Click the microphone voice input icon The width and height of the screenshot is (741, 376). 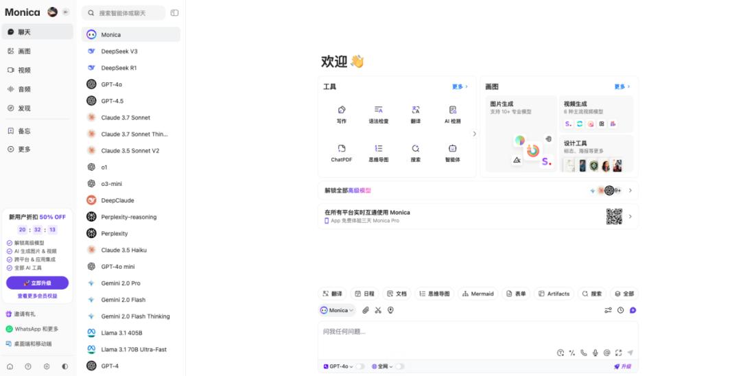pos(596,353)
